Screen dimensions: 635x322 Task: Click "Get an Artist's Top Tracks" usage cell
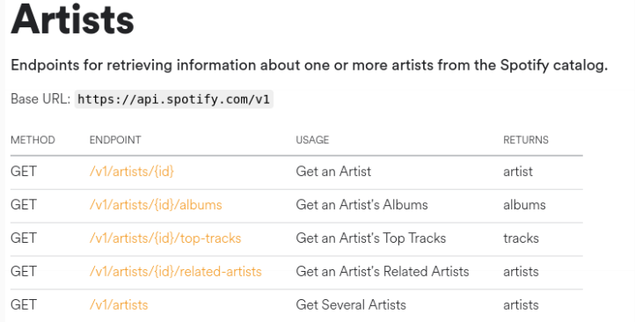click(x=371, y=238)
